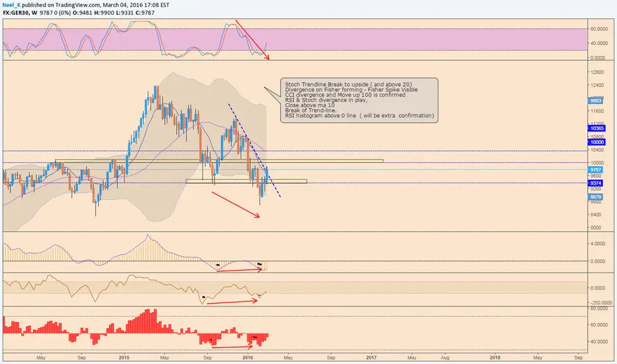Click the 8400 price axis value
This screenshot has width=617, height=364.
tap(596, 215)
